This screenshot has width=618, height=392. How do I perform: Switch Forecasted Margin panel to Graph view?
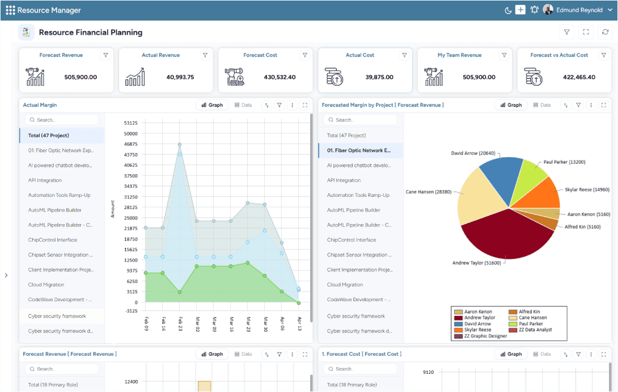point(511,105)
